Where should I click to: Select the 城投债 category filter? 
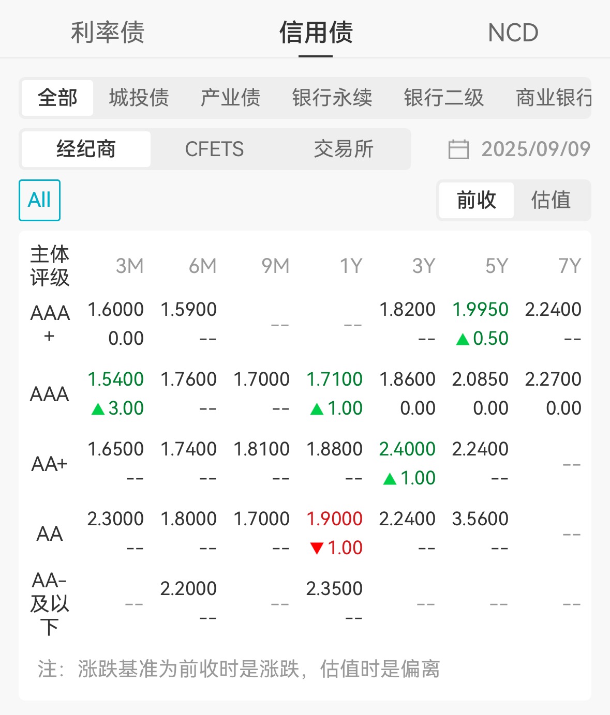pos(139,98)
